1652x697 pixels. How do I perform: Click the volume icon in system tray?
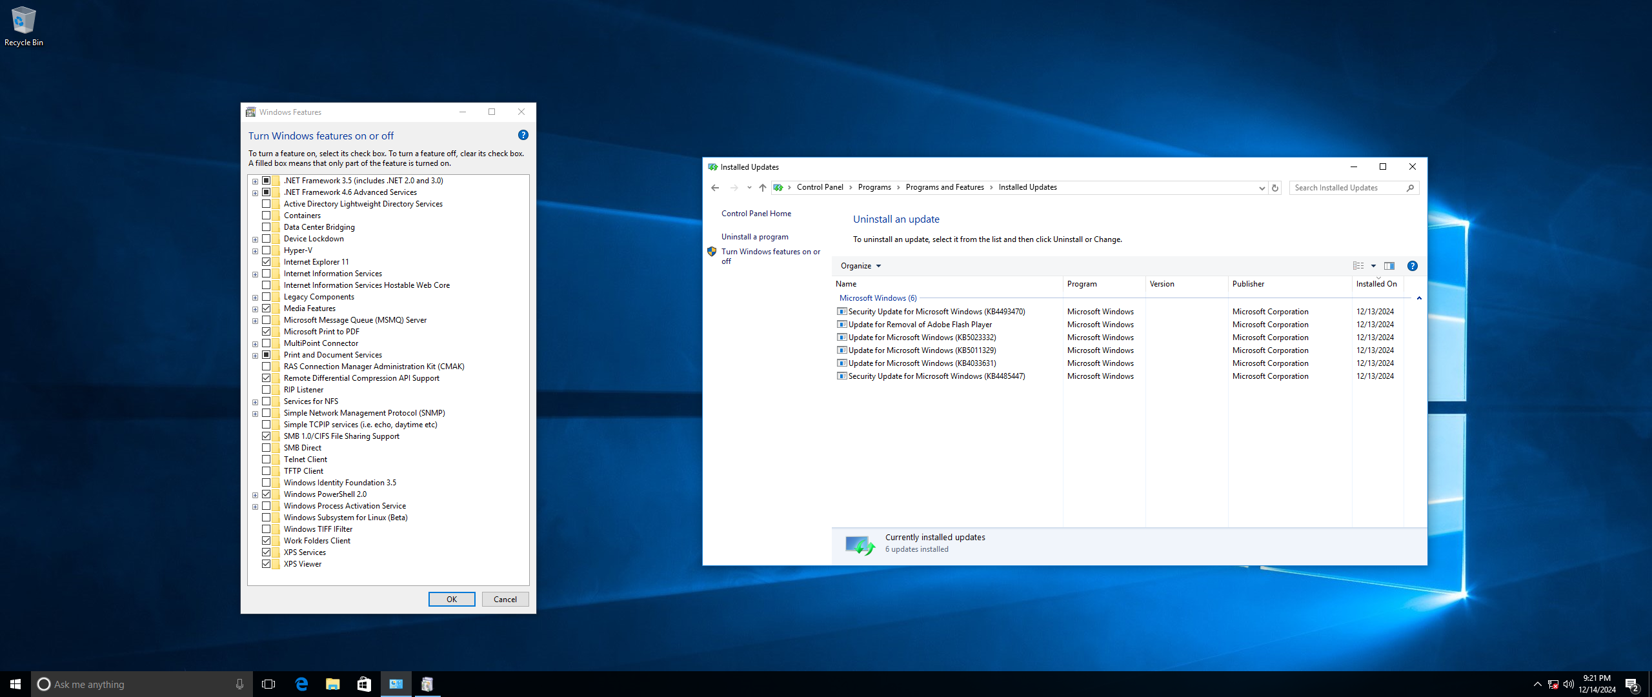1569,684
